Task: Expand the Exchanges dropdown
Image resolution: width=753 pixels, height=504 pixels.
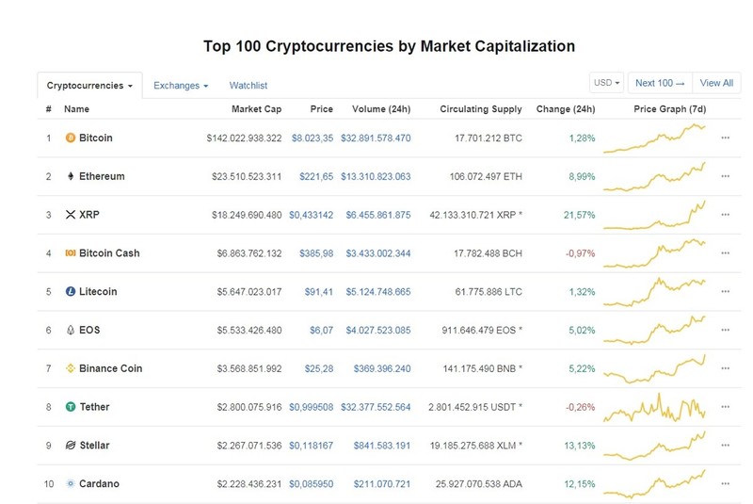Action: coord(181,86)
